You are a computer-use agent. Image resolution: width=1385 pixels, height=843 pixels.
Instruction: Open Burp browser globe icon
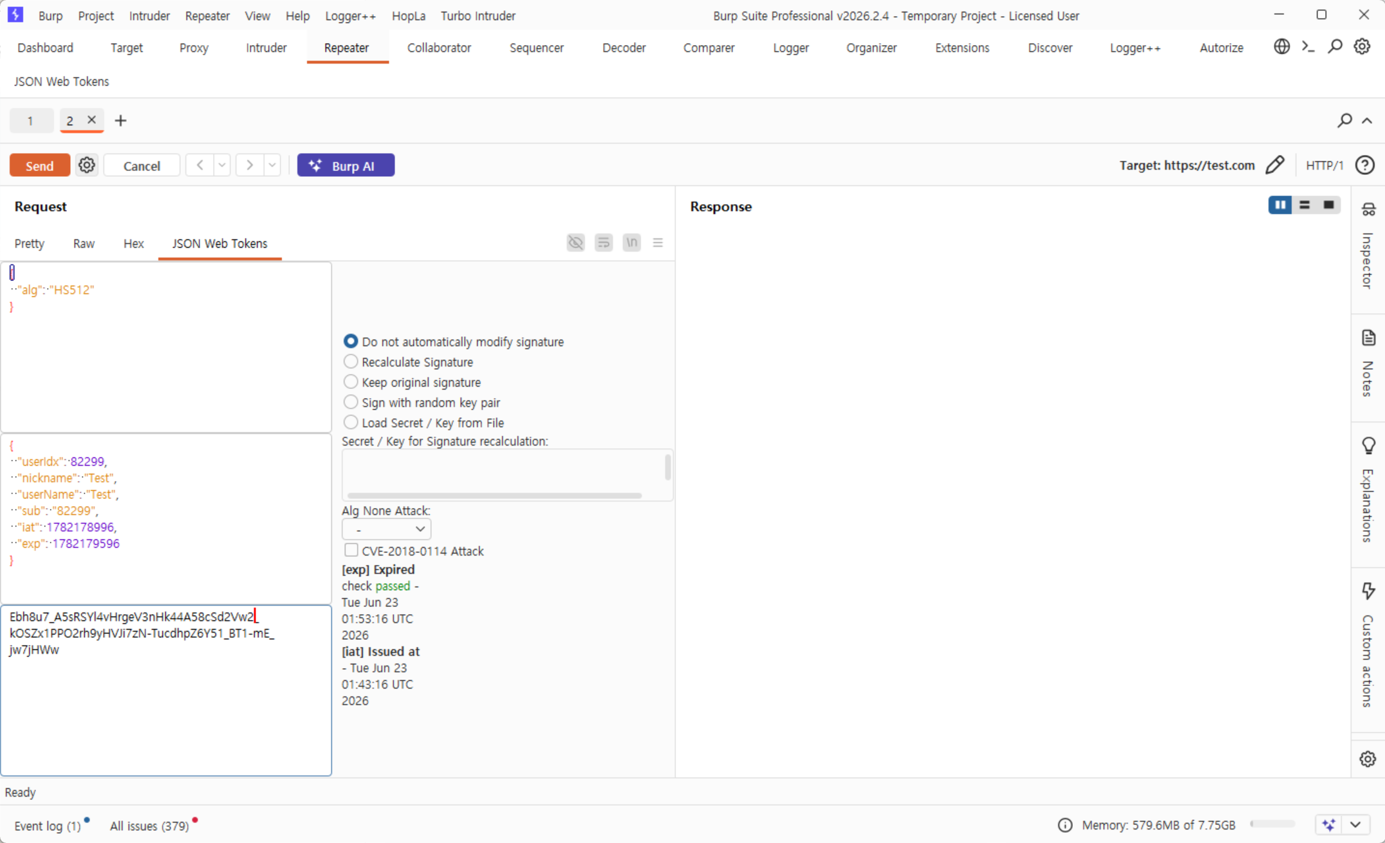point(1281,46)
